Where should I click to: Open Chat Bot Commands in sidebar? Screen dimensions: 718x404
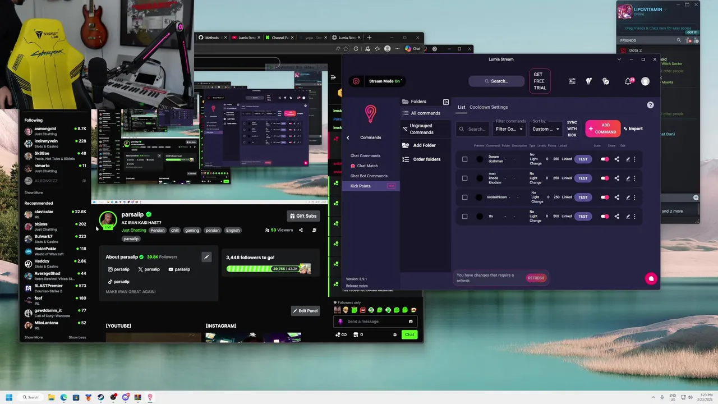tap(369, 176)
